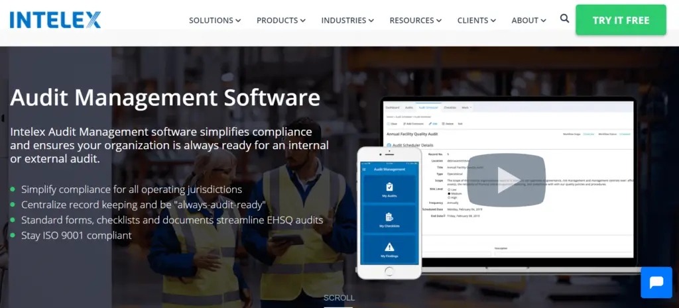Select the Audit Scheduler tab on laptop

click(428, 107)
